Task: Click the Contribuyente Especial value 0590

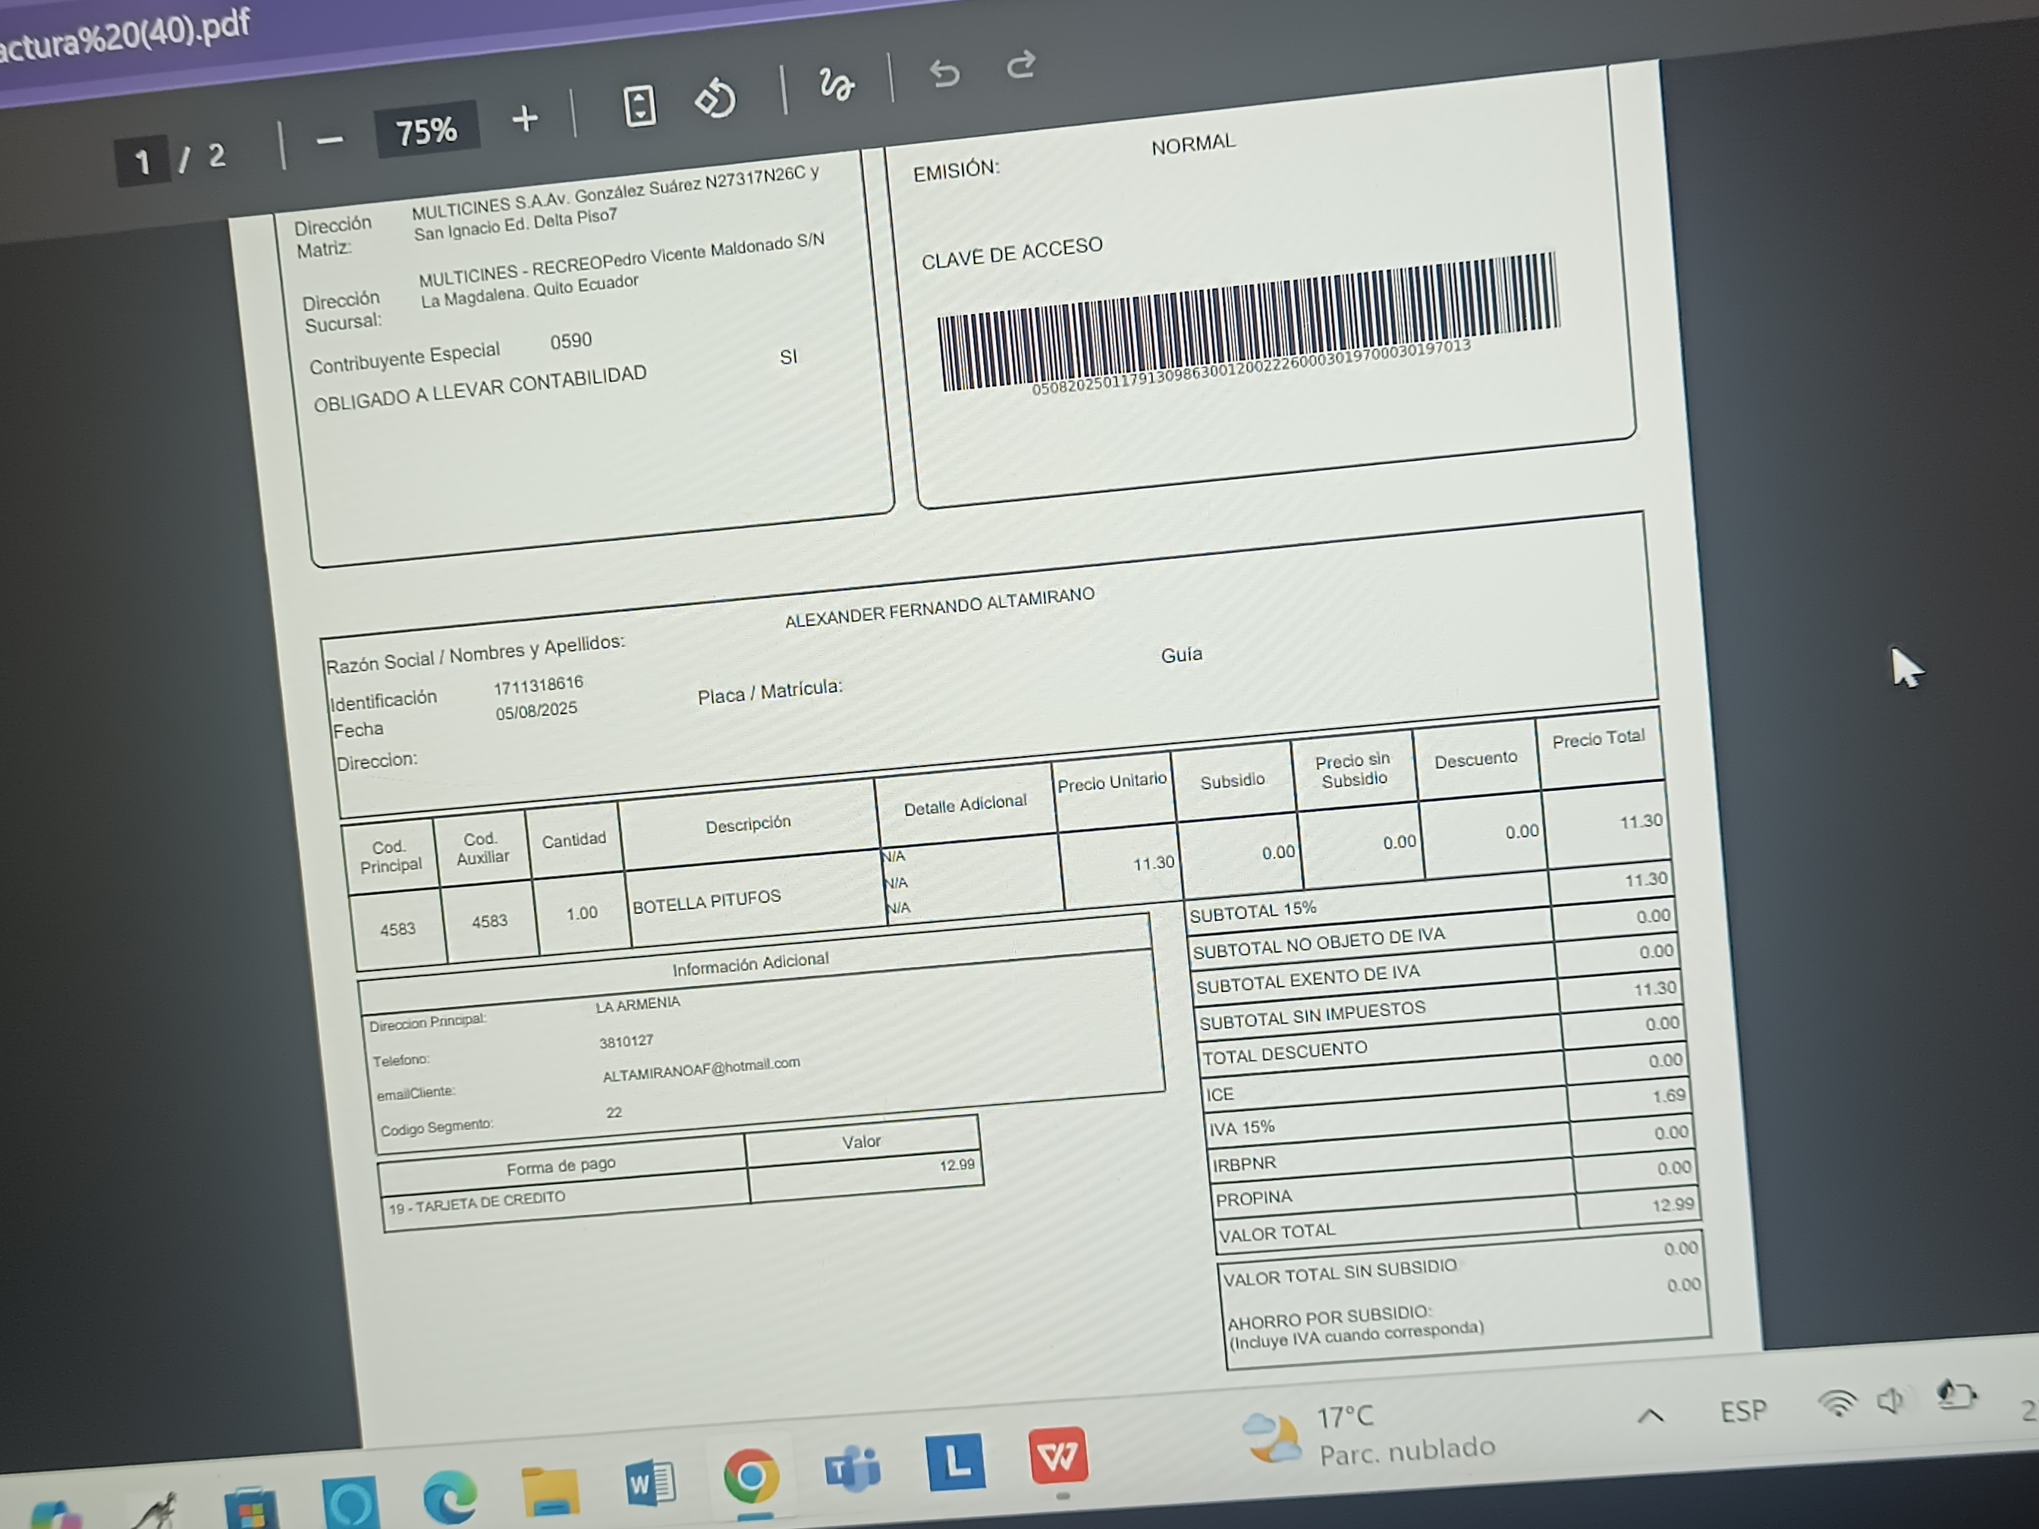Action: click(x=570, y=341)
